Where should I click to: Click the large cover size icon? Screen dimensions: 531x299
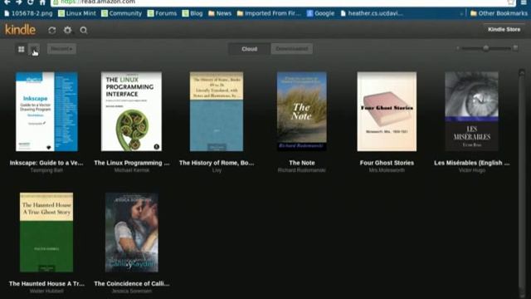point(515,48)
